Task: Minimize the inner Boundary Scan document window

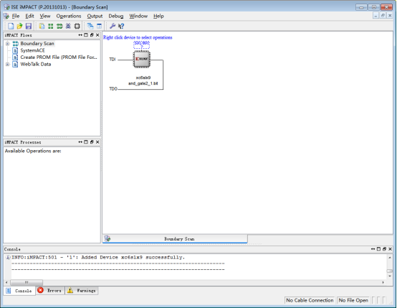Action: click(x=376, y=16)
